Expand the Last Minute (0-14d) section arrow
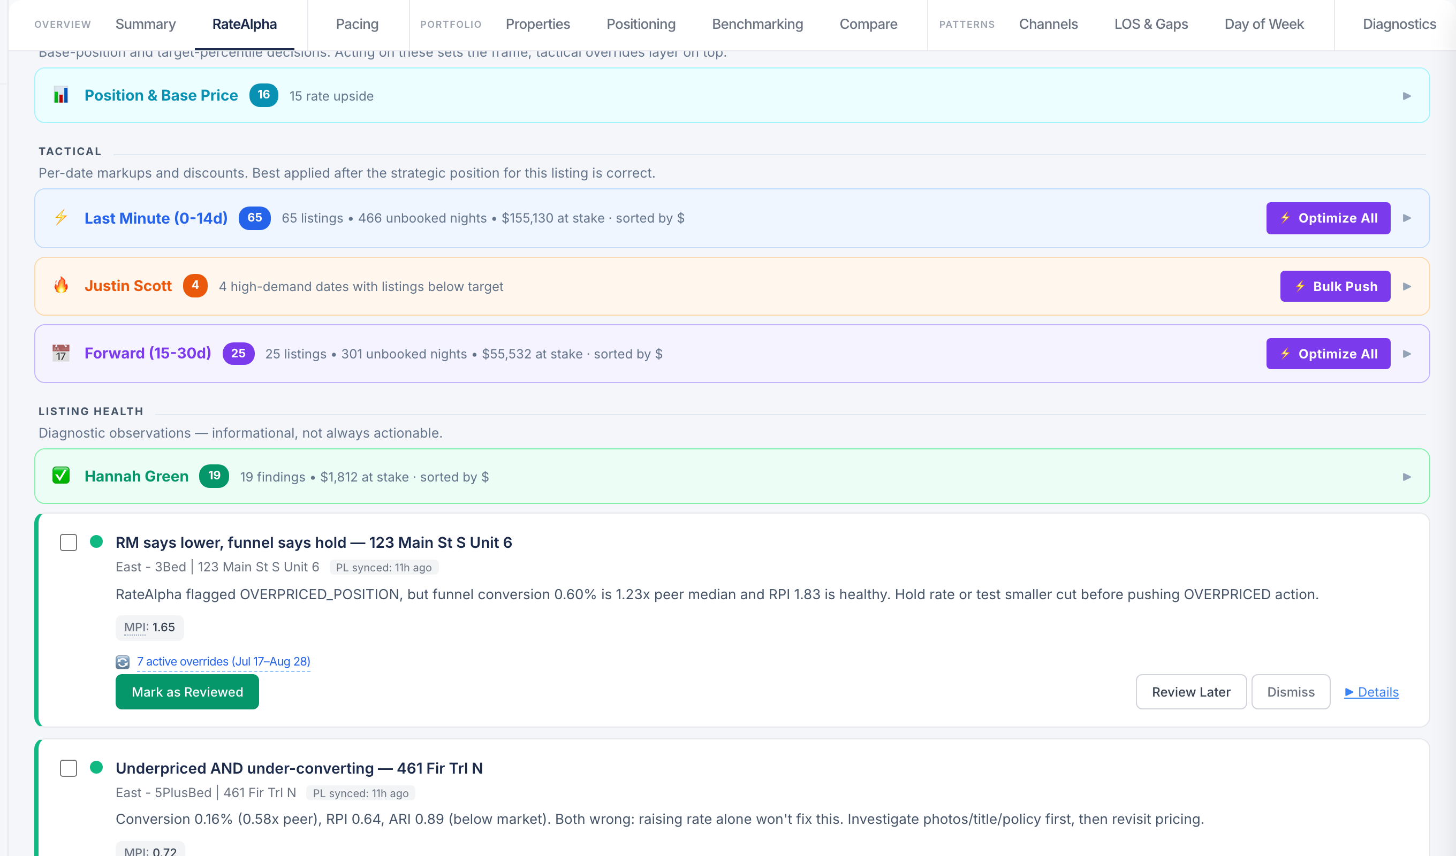Viewport: 1456px width, 856px height. [x=1407, y=218]
